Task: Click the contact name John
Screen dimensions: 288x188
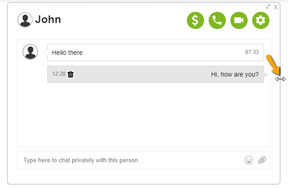Action: 48,20
